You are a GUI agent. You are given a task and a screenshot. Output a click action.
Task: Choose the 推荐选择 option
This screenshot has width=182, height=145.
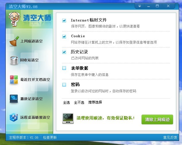95,102
